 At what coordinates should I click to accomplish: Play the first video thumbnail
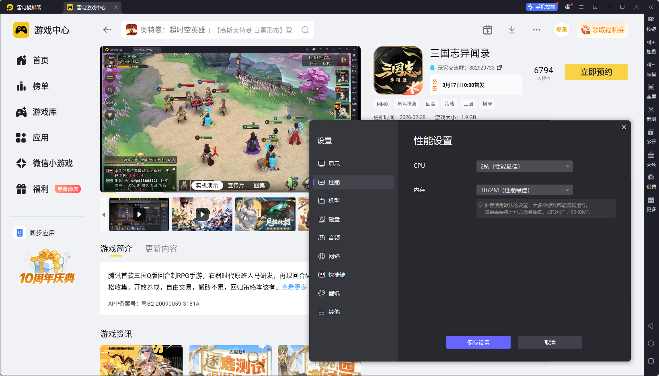coord(139,214)
